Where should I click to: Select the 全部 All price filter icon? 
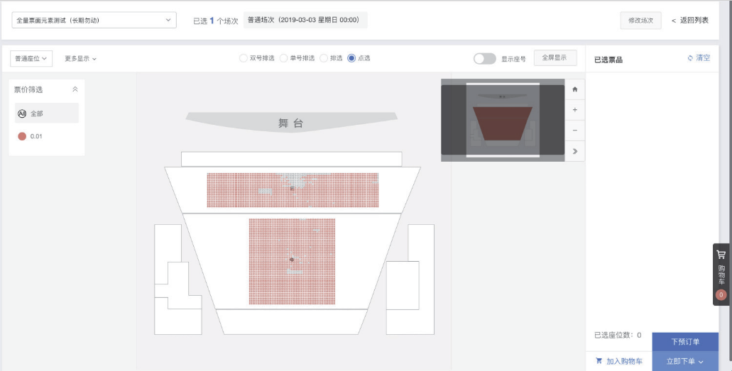22,113
